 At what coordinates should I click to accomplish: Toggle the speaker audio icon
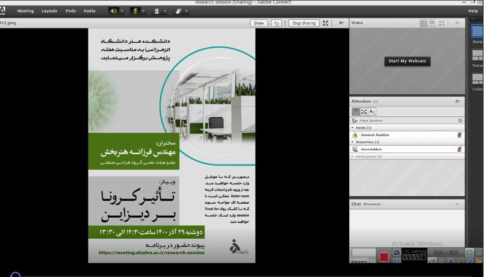pyautogui.click(x=113, y=11)
